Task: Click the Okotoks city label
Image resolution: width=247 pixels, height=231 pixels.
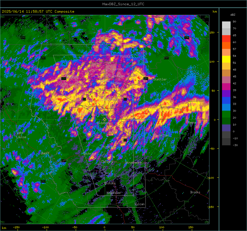Action: (x=110, y=183)
